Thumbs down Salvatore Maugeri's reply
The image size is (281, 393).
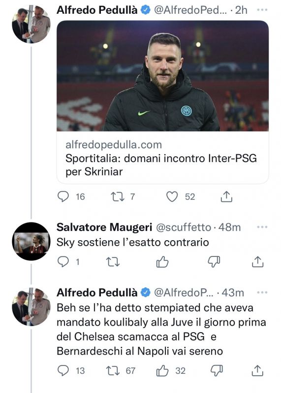click(x=214, y=262)
